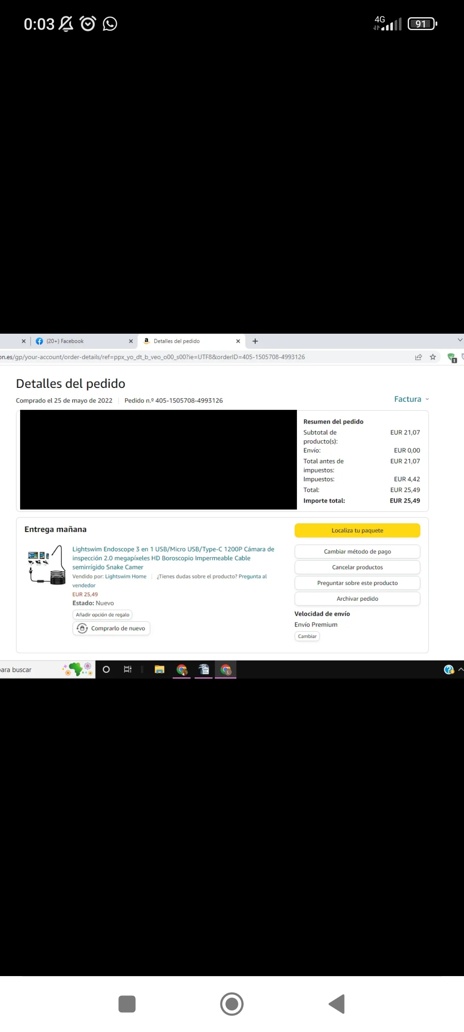Click Cambiar método de pago

[357, 551]
